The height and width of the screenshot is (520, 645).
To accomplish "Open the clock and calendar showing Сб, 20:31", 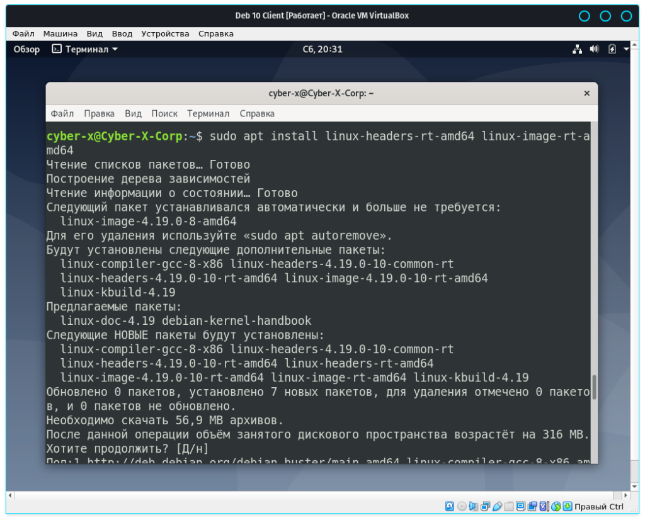I will pos(322,49).
